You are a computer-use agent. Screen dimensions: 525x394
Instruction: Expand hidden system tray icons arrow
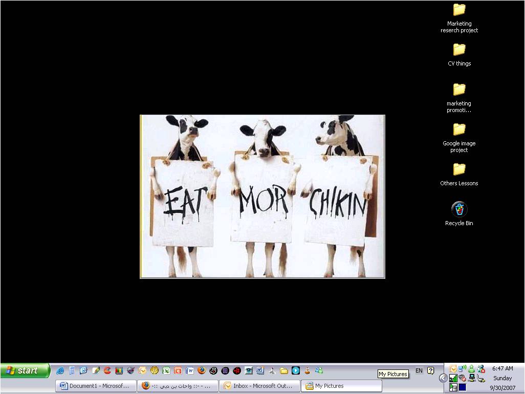point(443,378)
